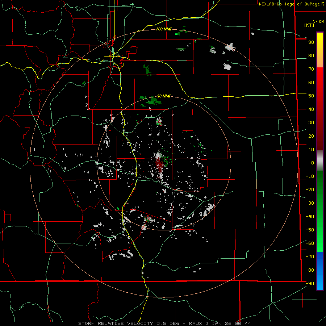Click the 30 value on velocity scale
Image resolution: width=326 pixels, height=326 pixels.
tap(311, 123)
